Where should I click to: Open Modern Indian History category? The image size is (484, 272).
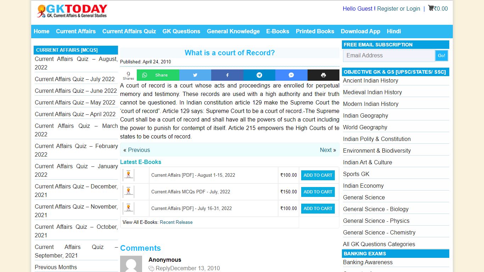coord(371,104)
